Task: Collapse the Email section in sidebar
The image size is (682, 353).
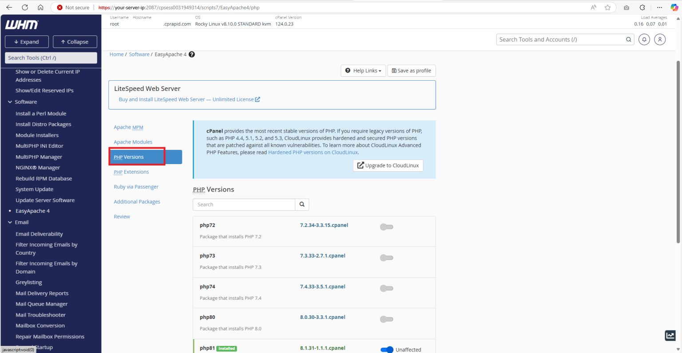Action: click(x=10, y=222)
